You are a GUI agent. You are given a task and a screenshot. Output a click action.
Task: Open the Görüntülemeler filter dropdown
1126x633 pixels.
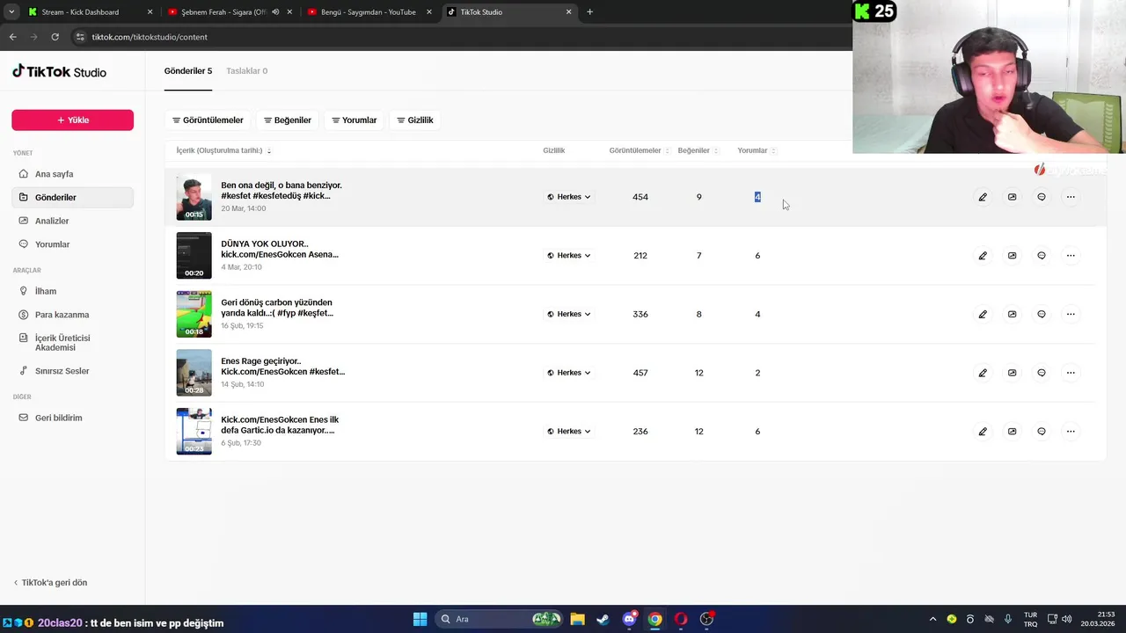[x=208, y=120]
